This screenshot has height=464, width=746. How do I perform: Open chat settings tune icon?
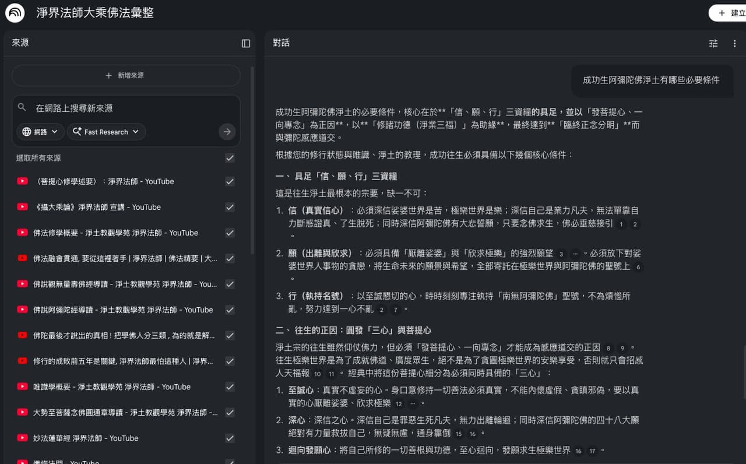coord(713,43)
